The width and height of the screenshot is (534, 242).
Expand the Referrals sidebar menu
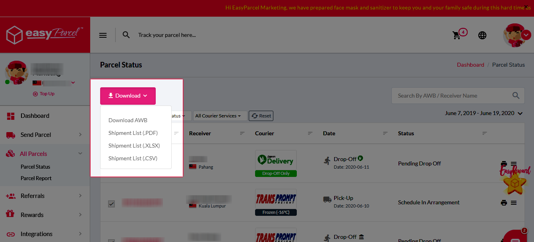(45, 196)
